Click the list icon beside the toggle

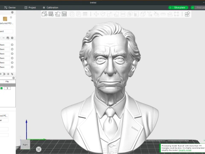[8, 74]
